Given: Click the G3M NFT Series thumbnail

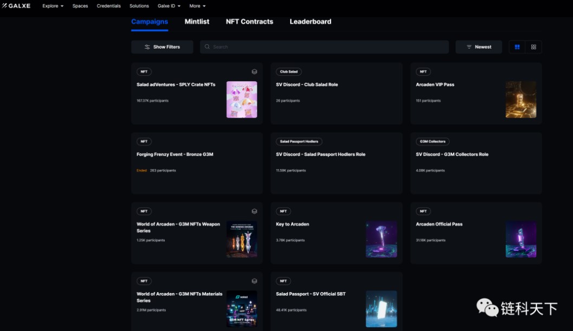Looking at the screenshot, I should click(x=242, y=309).
